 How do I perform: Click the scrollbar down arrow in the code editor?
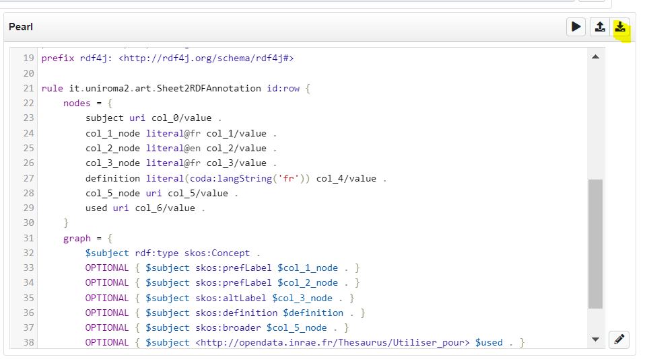click(595, 340)
